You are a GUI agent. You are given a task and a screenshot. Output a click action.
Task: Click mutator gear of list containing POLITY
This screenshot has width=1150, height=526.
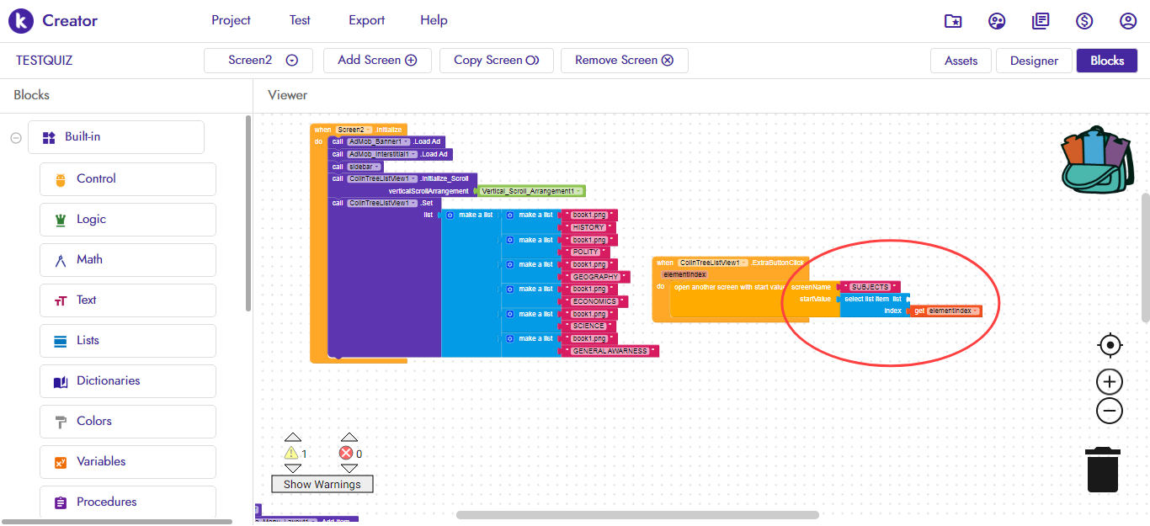click(510, 241)
